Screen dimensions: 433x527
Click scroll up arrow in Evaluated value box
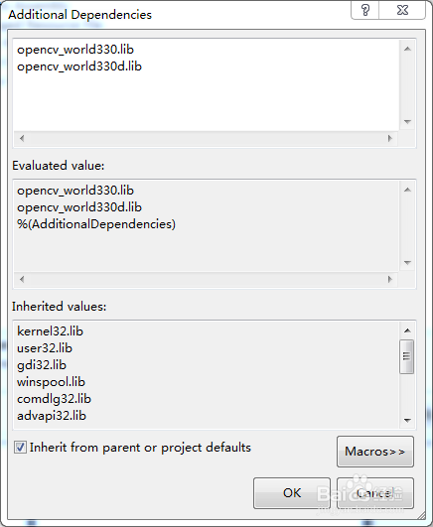[x=407, y=190]
